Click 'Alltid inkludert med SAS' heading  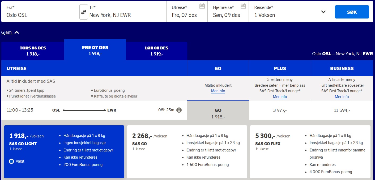pyautogui.click(x=31, y=81)
